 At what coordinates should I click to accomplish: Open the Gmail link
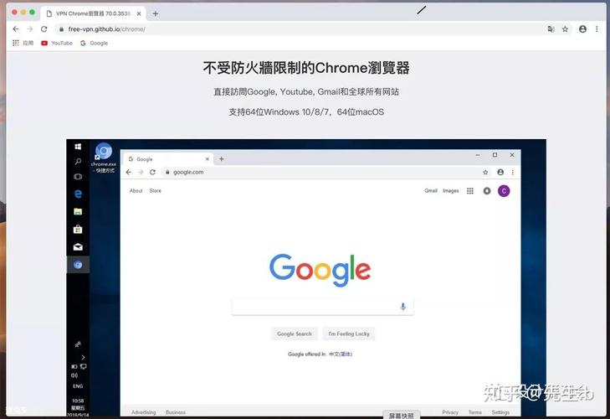click(431, 190)
